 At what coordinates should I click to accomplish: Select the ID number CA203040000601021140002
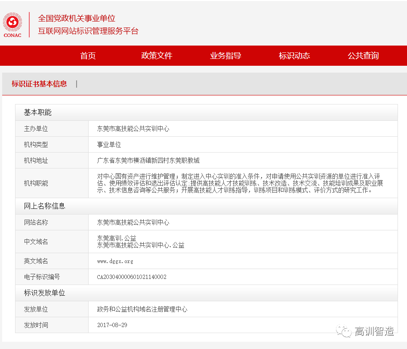(132, 277)
